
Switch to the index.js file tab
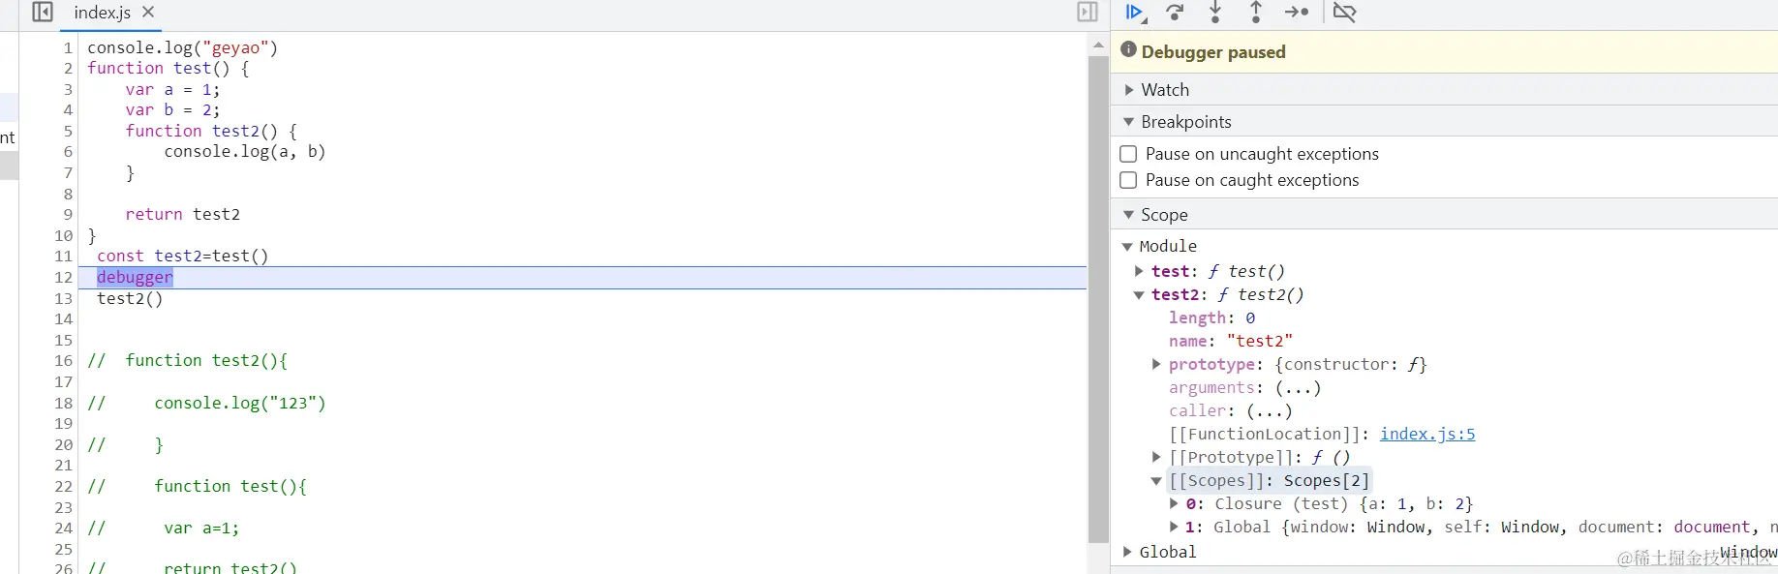(102, 13)
